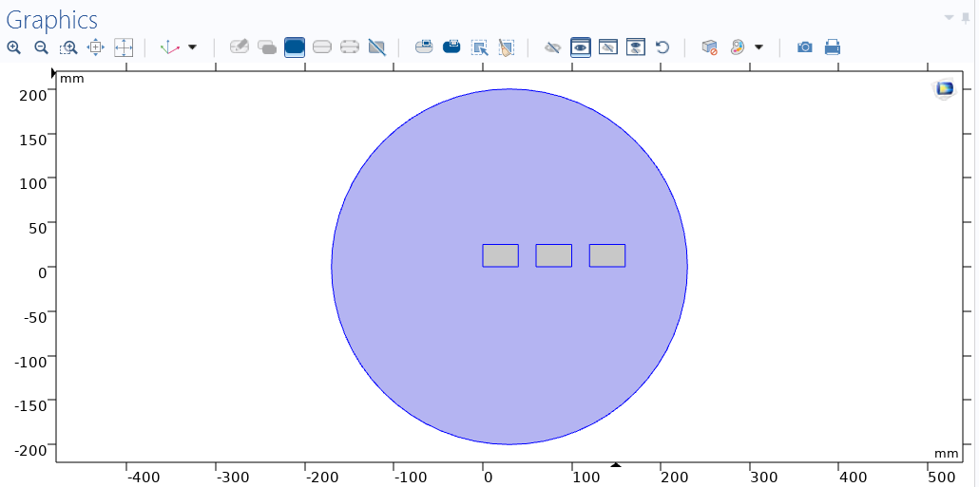Click the crossed-eye Hide icon

[x=552, y=47]
